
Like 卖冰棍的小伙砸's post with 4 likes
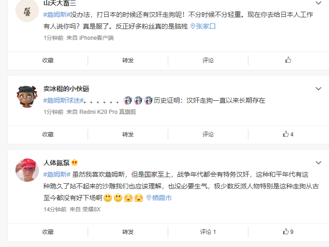(288, 135)
